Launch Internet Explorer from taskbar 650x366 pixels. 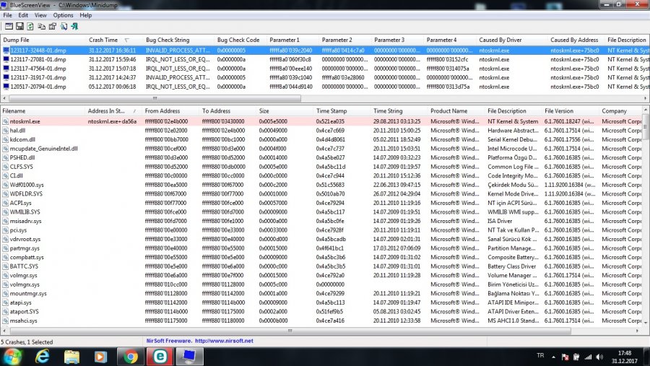click(43, 357)
